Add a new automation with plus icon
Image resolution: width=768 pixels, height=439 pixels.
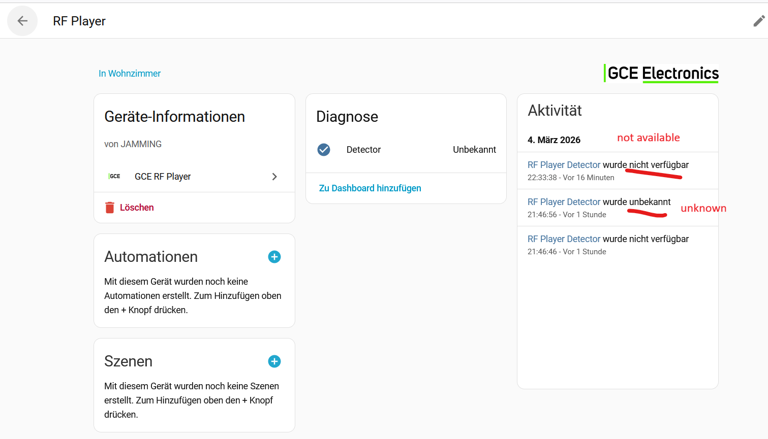click(274, 257)
